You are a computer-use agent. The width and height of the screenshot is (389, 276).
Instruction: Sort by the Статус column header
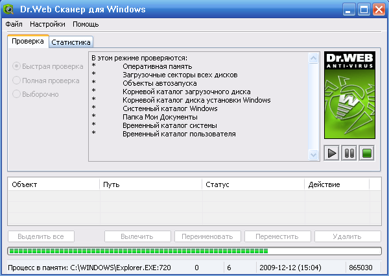[x=253, y=184]
